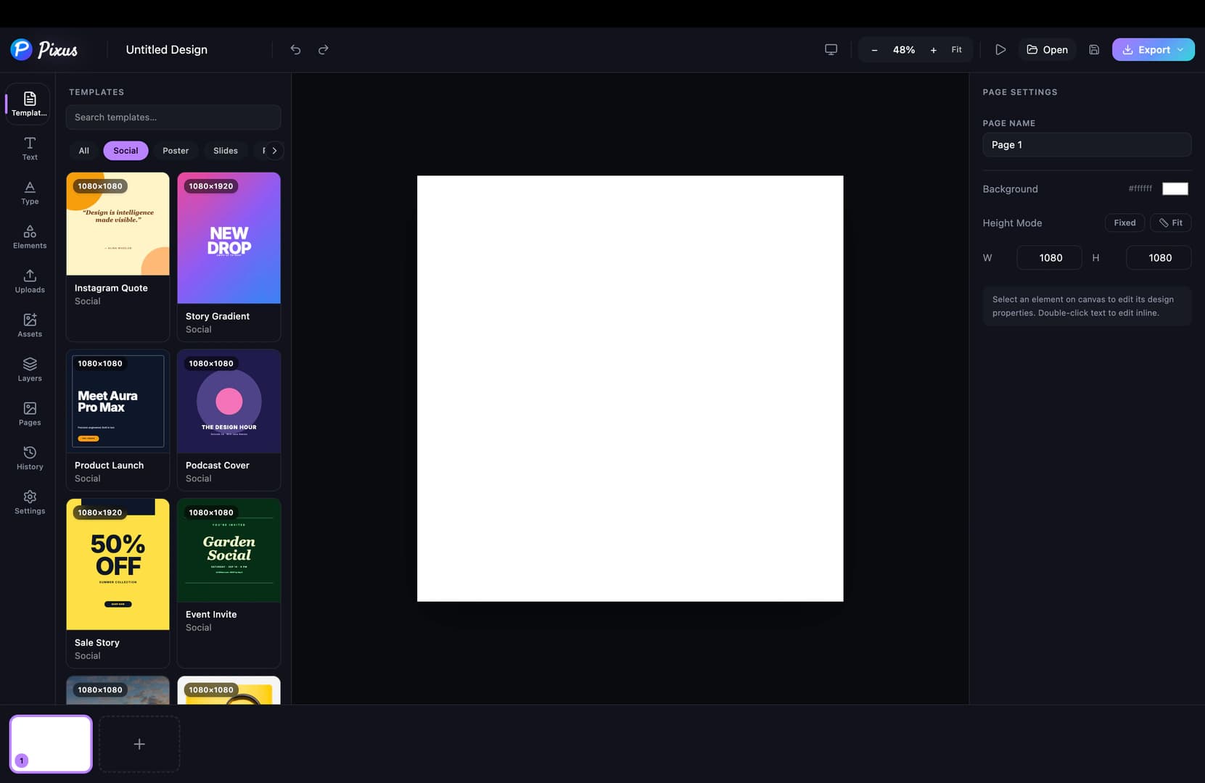Open the Uploads panel
Viewport: 1205px width, 783px height.
click(x=30, y=281)
